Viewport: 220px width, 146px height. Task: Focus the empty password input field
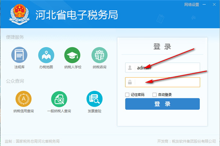[162, 82]
